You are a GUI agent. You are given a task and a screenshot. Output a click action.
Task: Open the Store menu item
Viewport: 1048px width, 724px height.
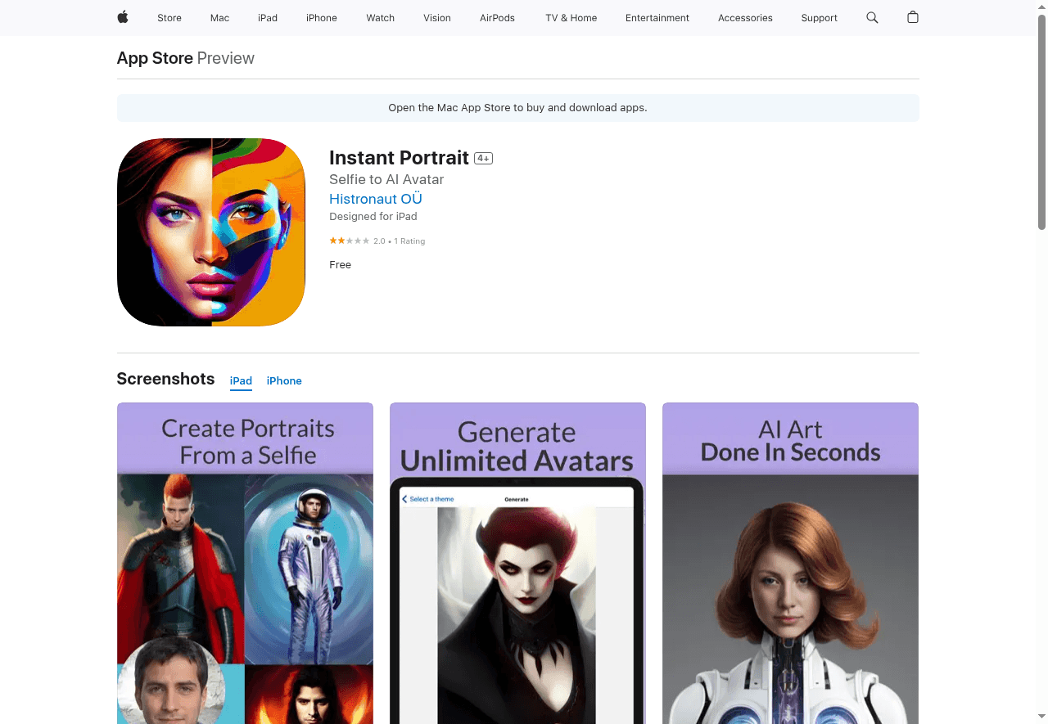pos(169,18)
